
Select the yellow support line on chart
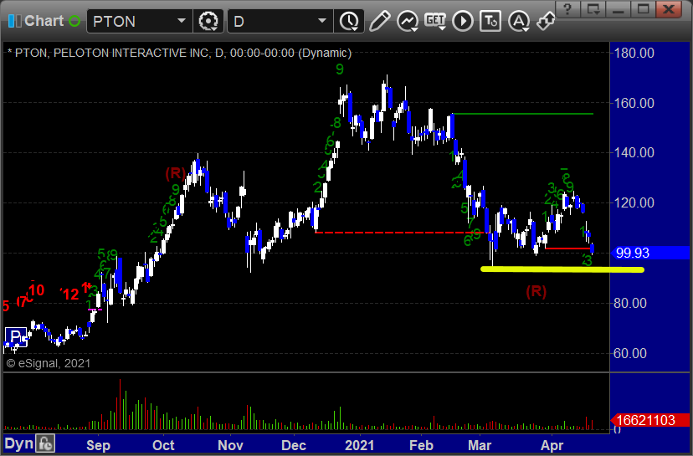click(562, 269)
